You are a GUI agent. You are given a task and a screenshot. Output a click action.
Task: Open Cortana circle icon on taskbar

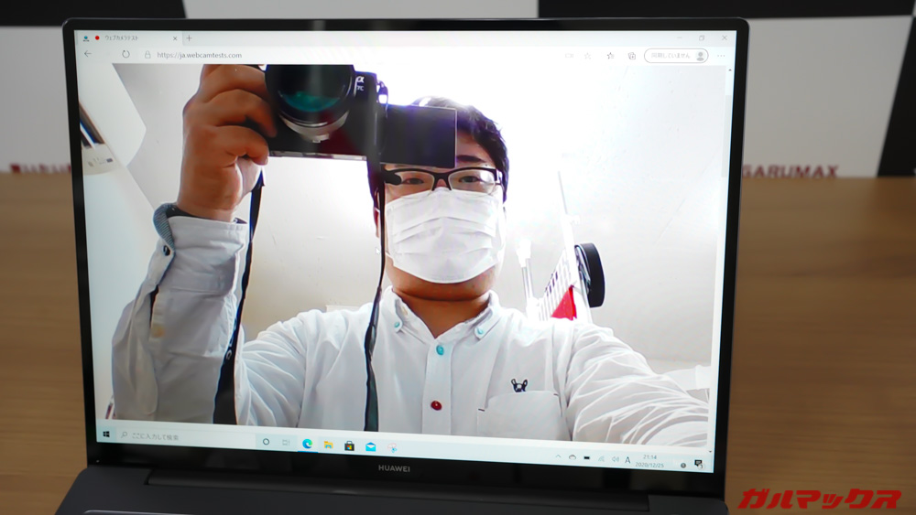(266, 442)
